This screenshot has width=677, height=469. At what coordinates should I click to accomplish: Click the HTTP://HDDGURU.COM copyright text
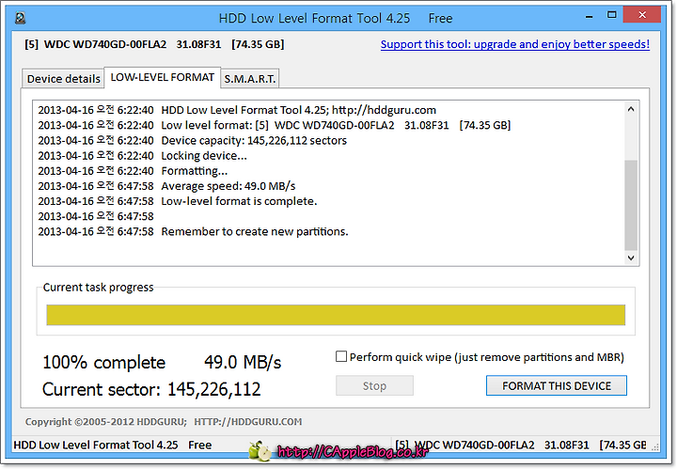coord(248,422)
